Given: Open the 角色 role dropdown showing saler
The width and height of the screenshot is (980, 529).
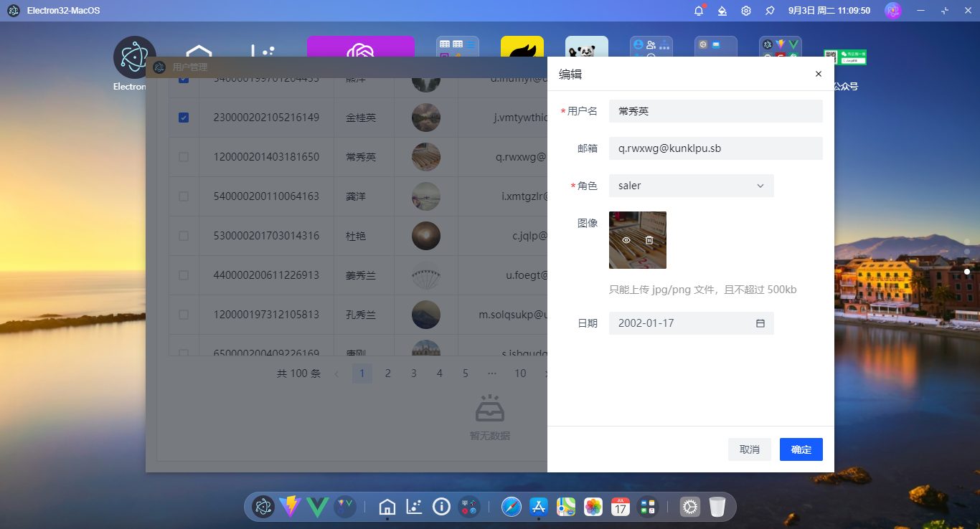Looking at the screenshot, I should click(691, 186).
